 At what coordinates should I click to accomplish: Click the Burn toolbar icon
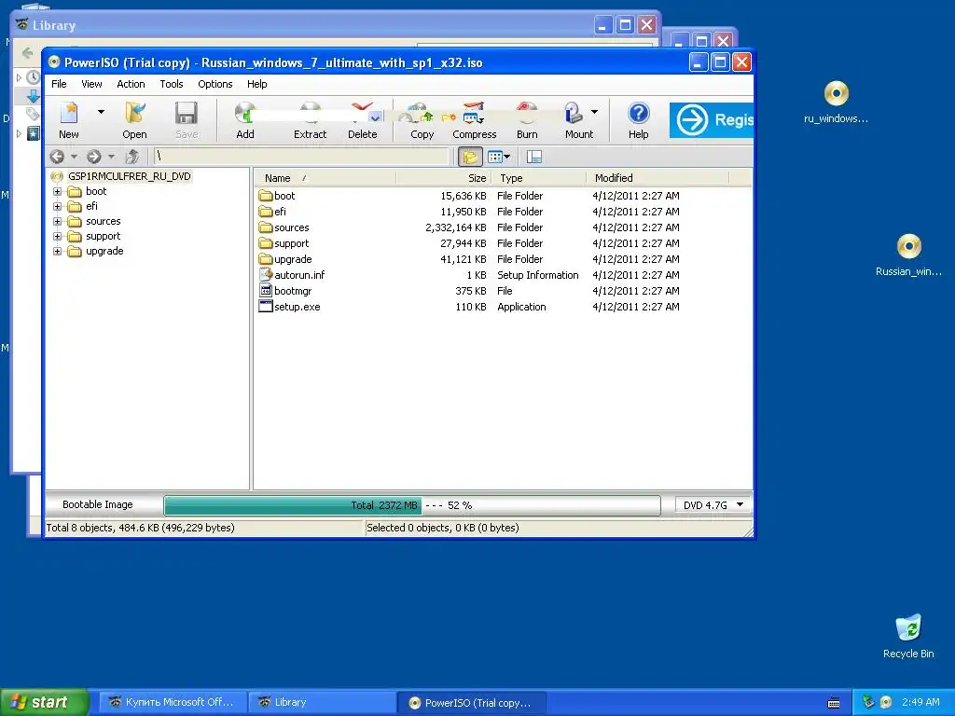pos(527,120)
